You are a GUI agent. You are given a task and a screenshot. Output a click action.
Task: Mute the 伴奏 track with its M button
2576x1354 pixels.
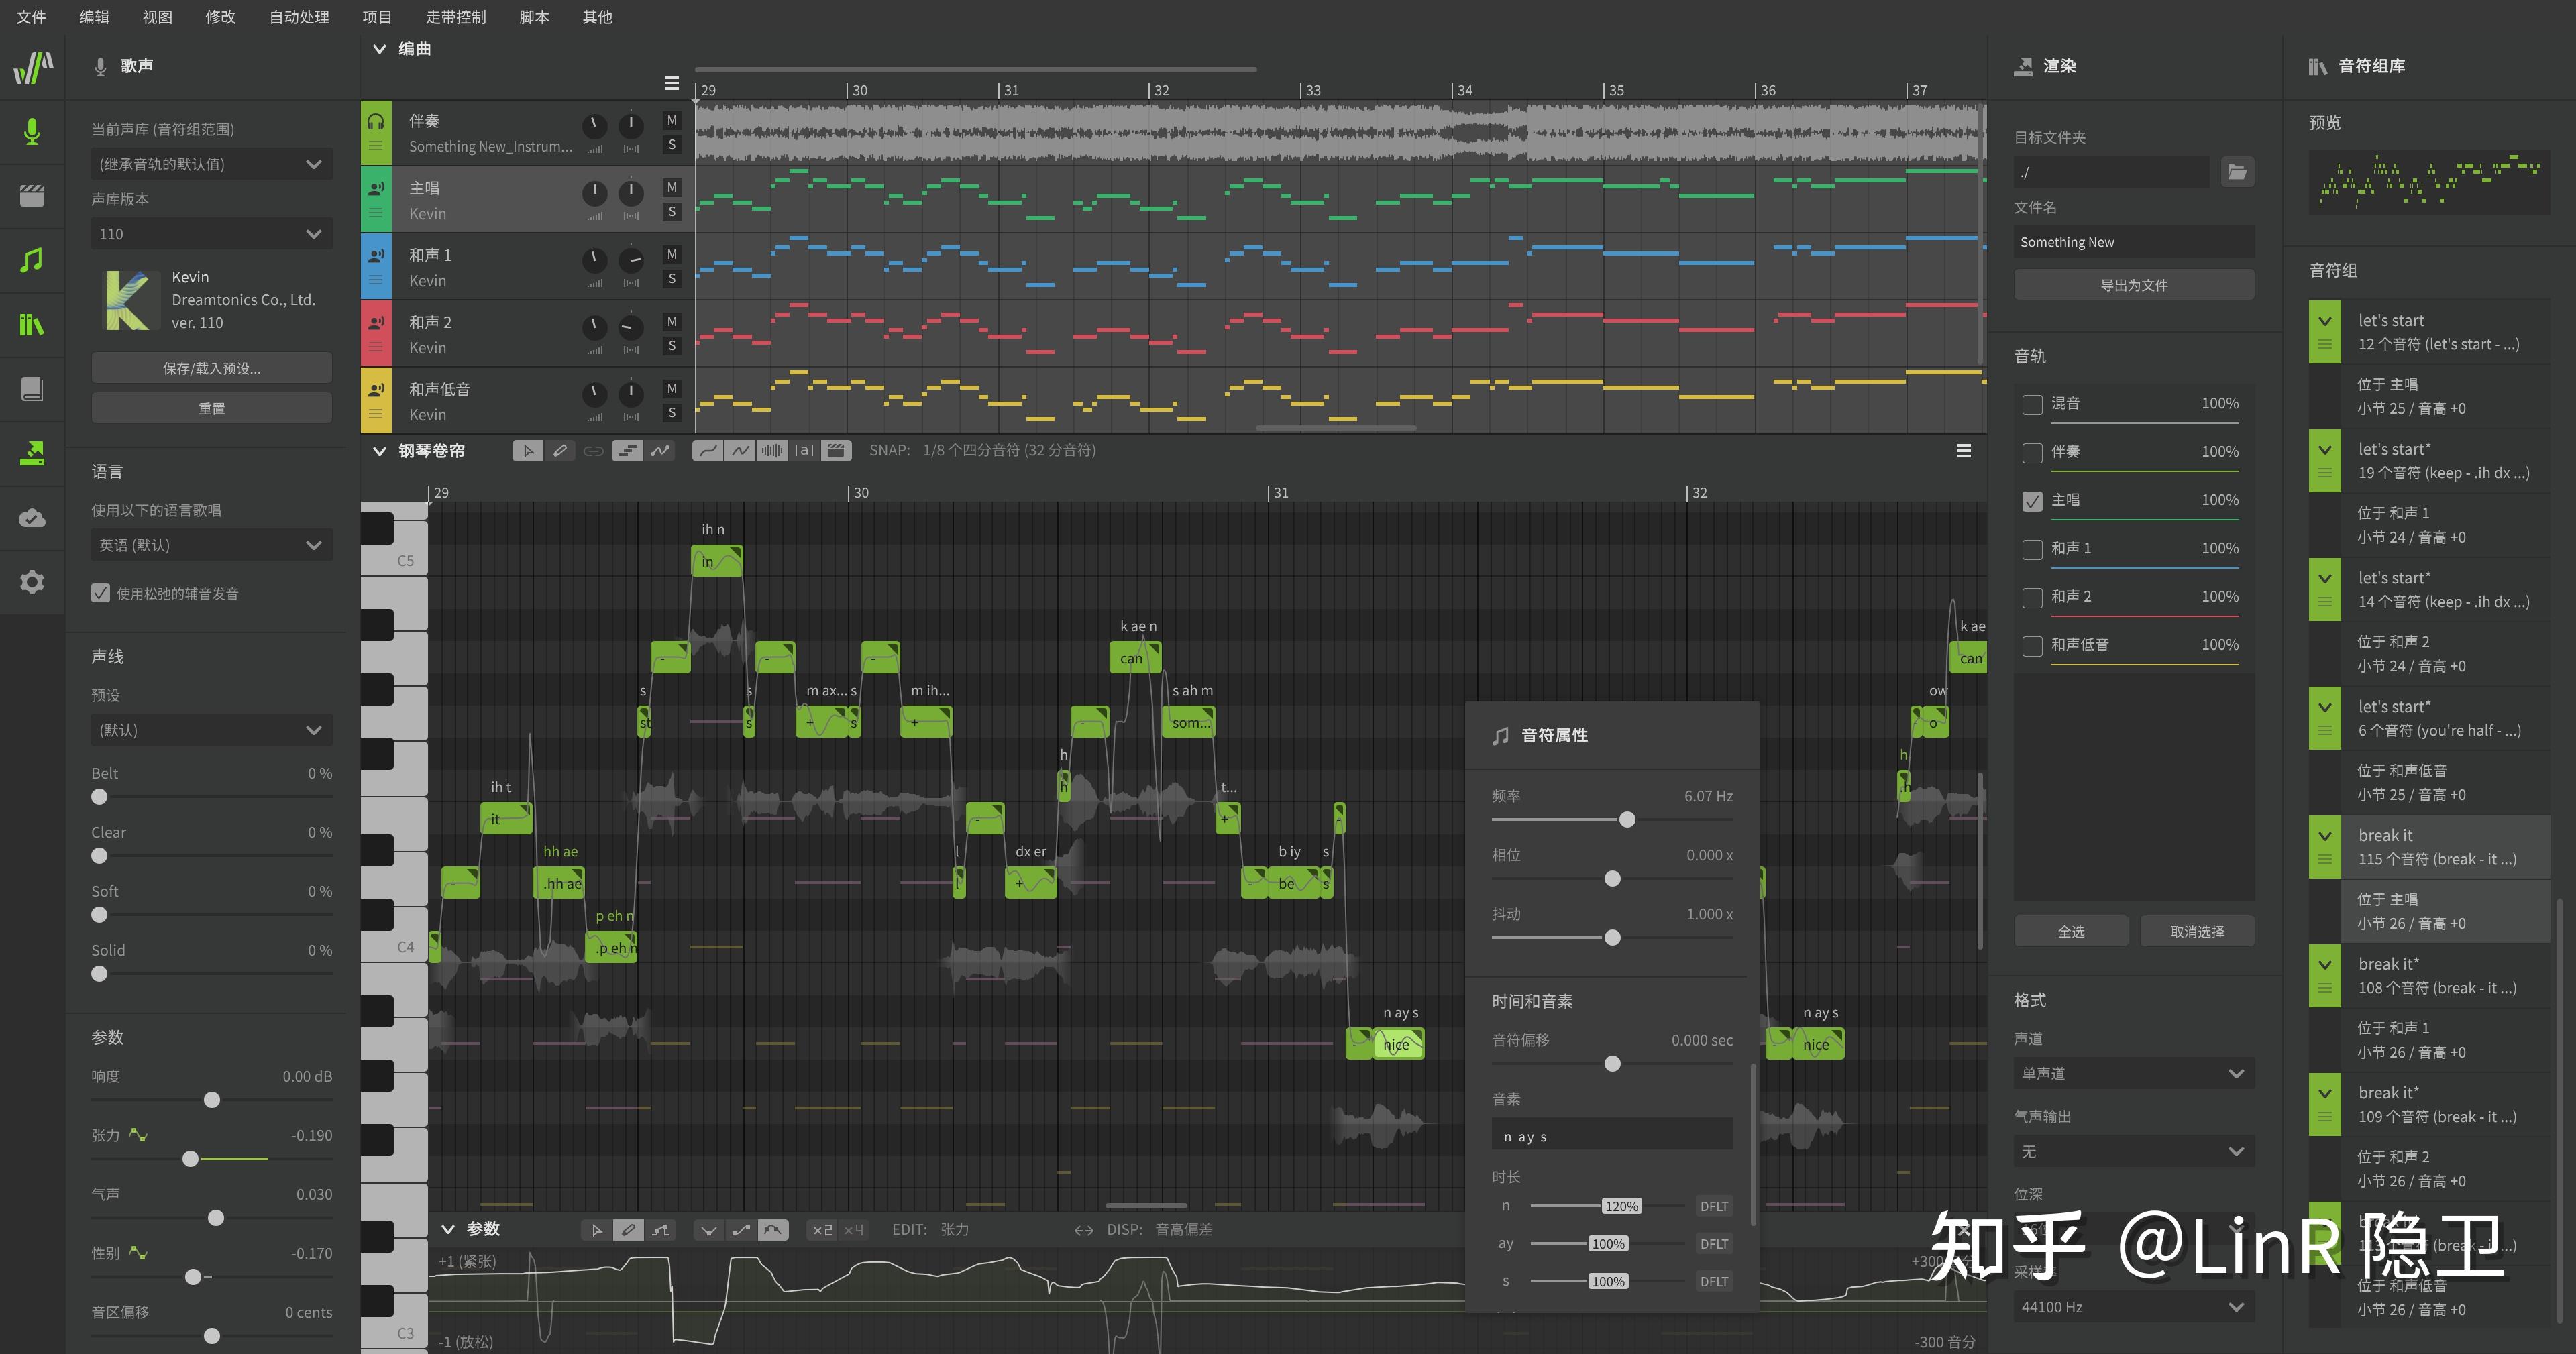click(x=671, y=120)
